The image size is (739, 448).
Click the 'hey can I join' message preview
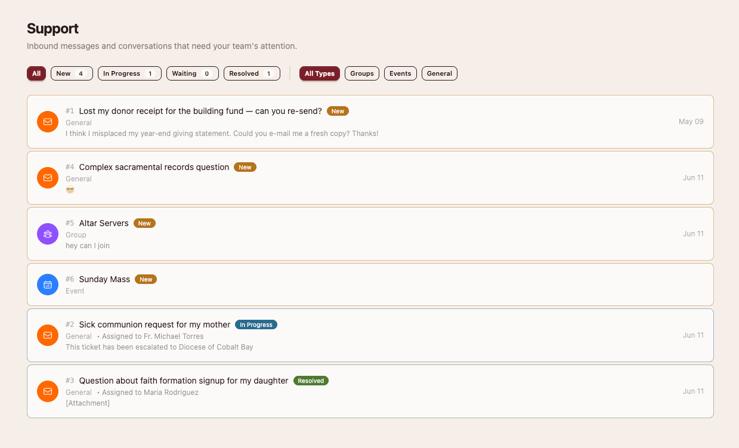click(88, 246)
